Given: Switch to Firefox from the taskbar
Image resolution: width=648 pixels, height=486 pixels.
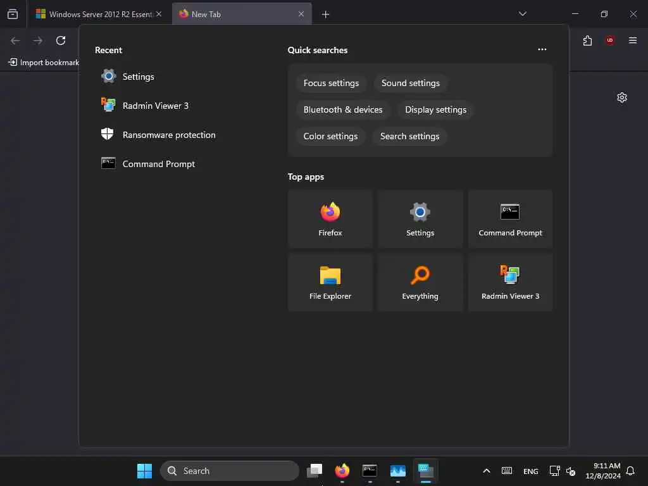Looking at the screenshot, I should coord(342,471).
